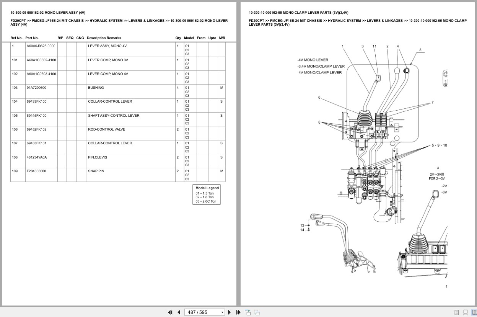Click ROD-CONTROL VALVE description
This screenshot has height=317, width=477.
coord(106,129)
